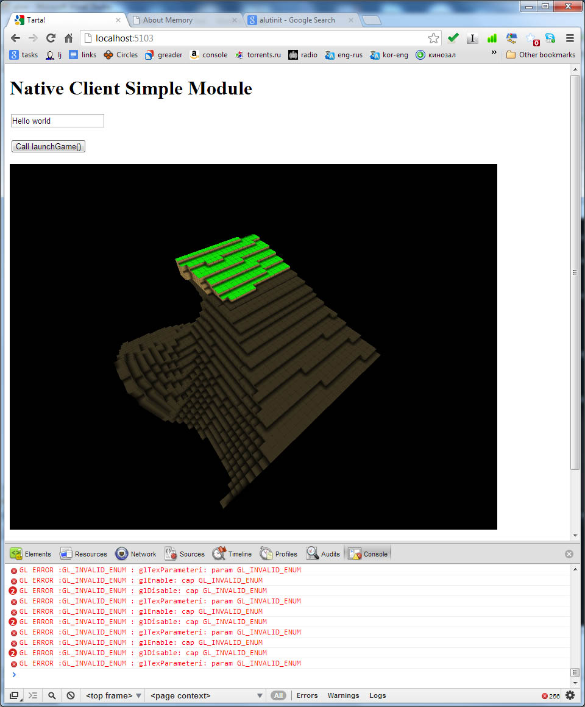The width and height of the screenshot is (585, 707).
Task: Click the dock-to-window DevTools icon
Action: (x=14, y=695)
